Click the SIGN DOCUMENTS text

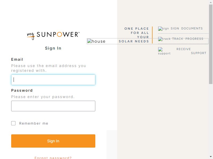click(187, 28)
